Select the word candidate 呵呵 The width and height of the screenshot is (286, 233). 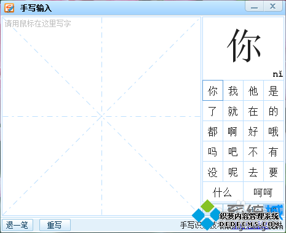[x=263, y=192]
